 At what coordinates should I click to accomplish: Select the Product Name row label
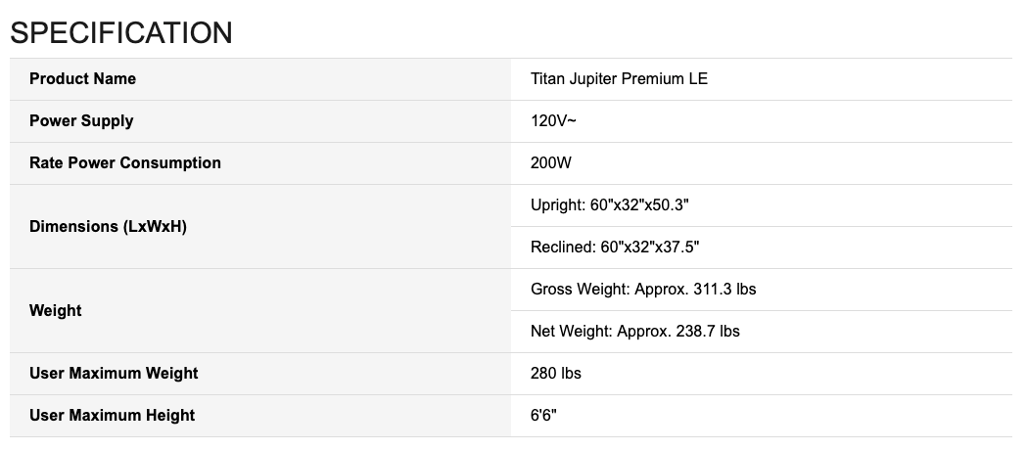[82, 79]
